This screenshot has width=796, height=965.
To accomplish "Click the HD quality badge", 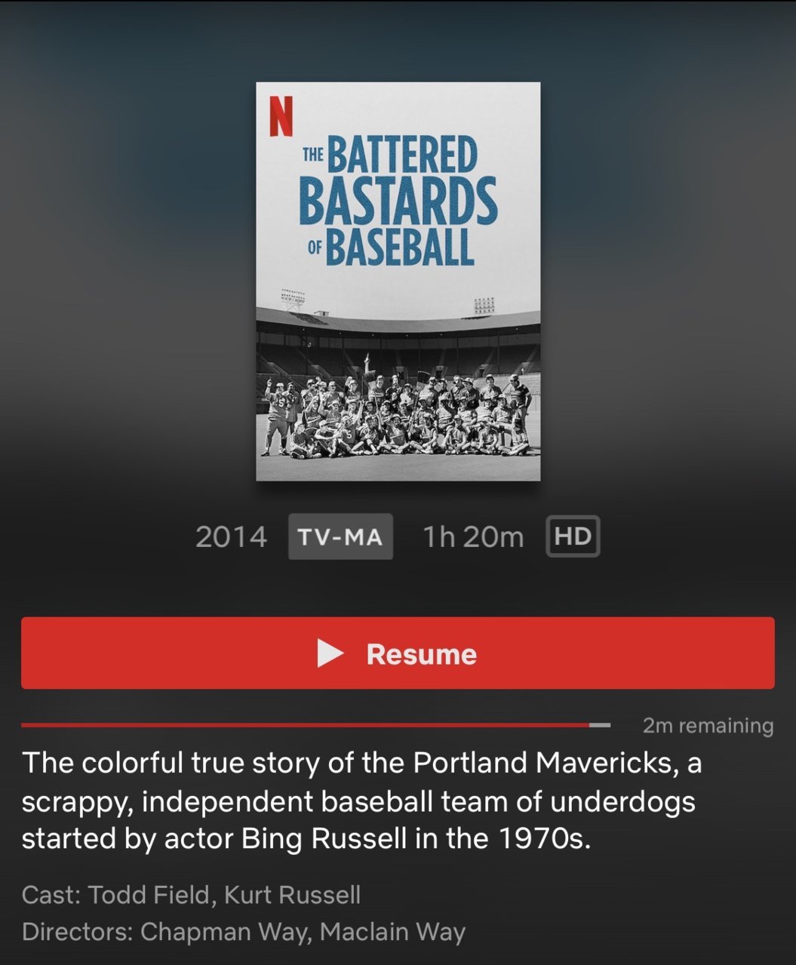I will point(573,536).
